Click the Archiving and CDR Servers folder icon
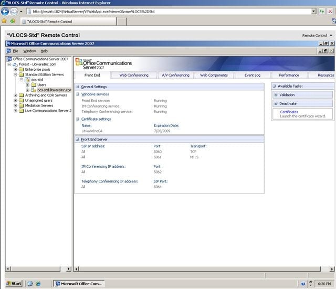336x289 pixels. [x=22, y=95]
